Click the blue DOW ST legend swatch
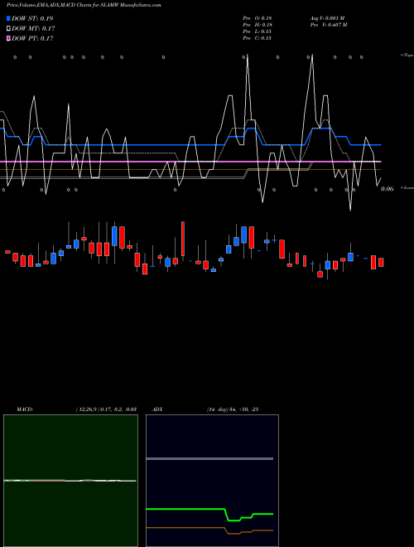The width and height of the screenshot is (414, 547). 8,18
